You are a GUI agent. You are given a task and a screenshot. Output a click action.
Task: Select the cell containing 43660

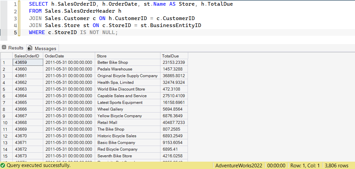[x=27, y=69]
